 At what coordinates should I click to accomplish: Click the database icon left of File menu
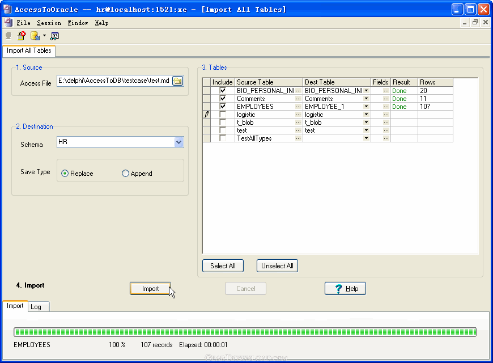click(x=8, y=23)
